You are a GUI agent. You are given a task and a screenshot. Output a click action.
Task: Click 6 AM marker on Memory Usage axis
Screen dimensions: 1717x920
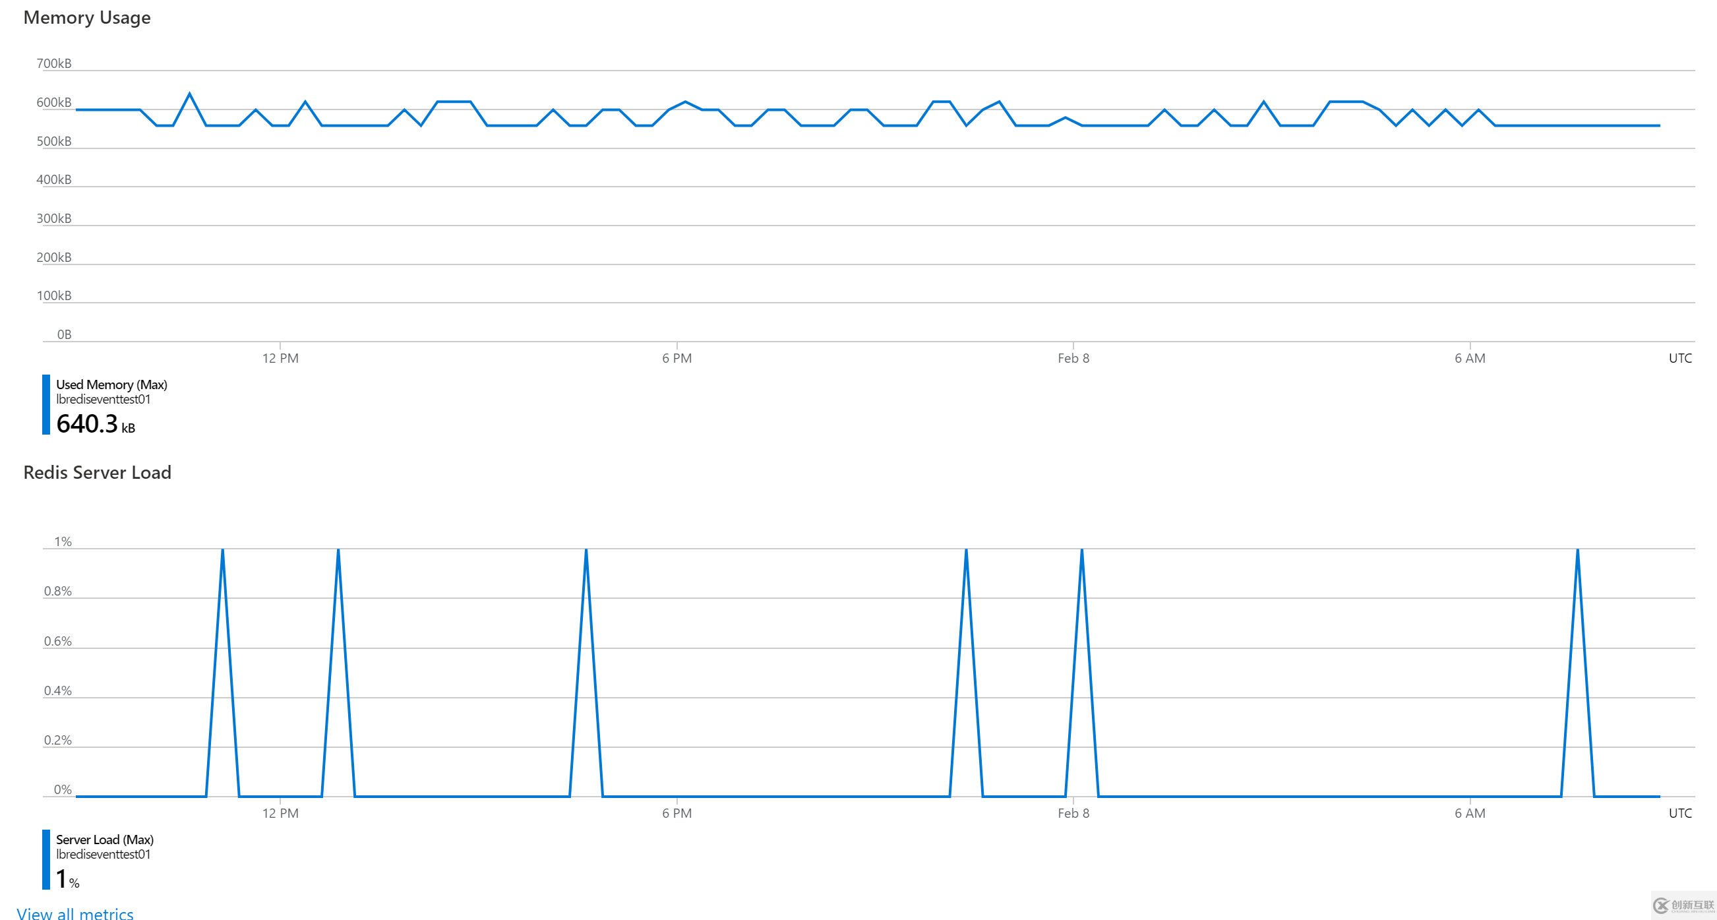pos(1470,358)
